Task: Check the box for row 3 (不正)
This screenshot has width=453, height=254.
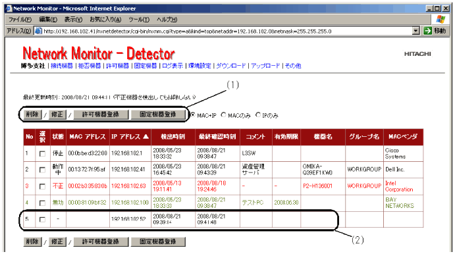Action: (42, 186)
